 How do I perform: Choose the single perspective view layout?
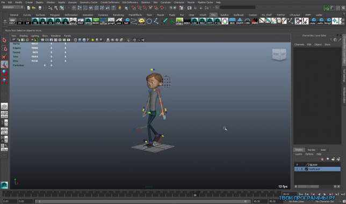pyautogui.click(x=4, y=106)
